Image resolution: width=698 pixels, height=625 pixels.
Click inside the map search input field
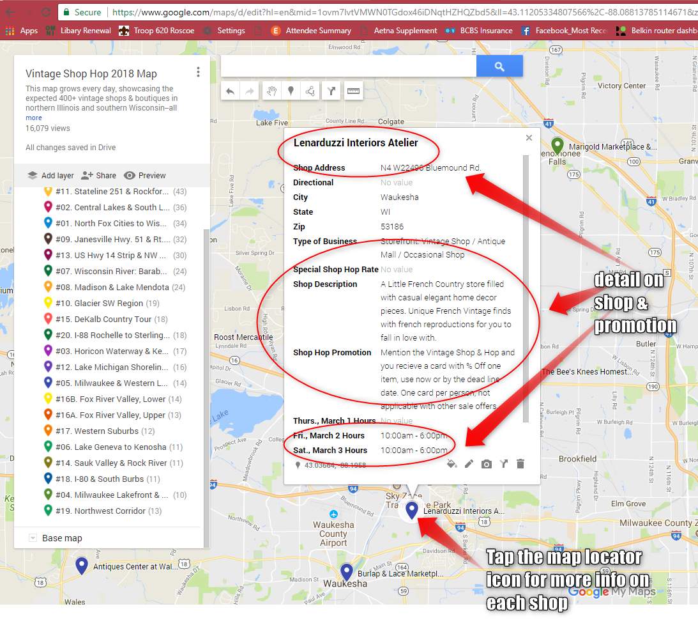click(x=349, y=66)
